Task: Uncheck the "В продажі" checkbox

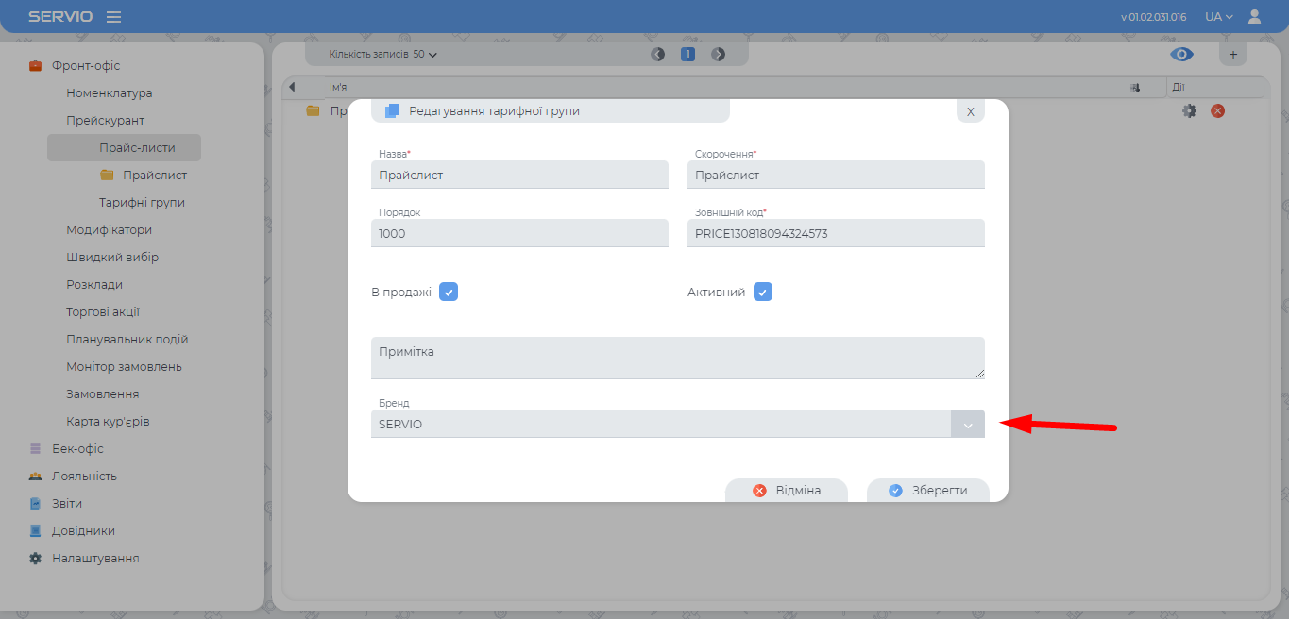Action: pyautogui.click(x=449, y=292)
